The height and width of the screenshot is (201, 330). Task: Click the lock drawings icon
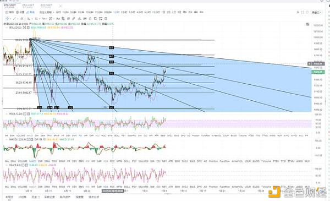tap(90, 19)
